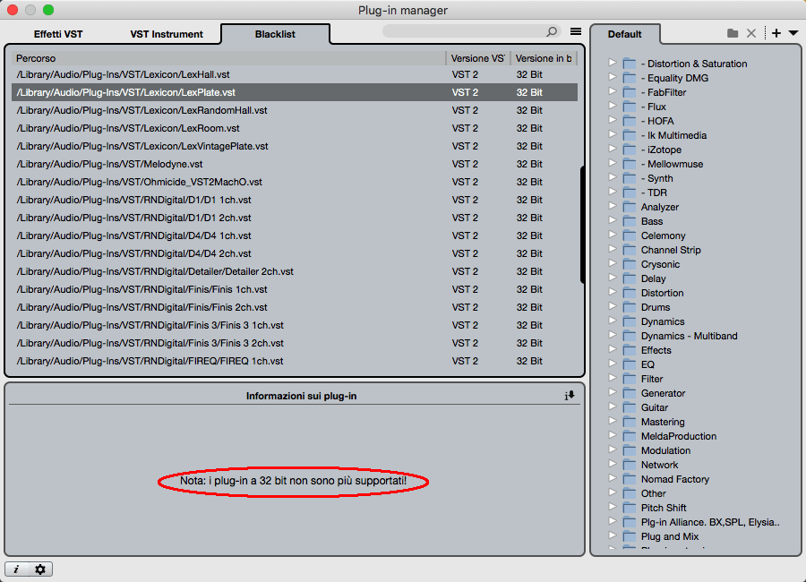Select the D4 2ch.vst row

click(x=295, y=253)
